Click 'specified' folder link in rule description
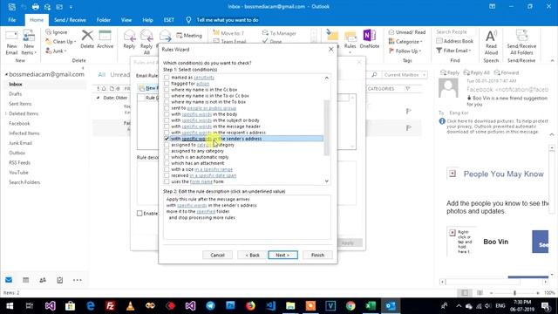The image size is (558, 314). pos(206,211)
